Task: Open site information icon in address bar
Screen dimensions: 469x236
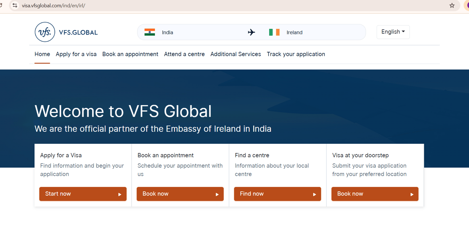Action: pos(15,5)
